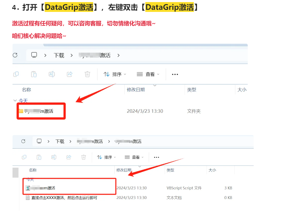This screenshot has height=213, width=290.
Task: Click delete trash icon in lower Explorer toolbar
Action: (84, 157)
